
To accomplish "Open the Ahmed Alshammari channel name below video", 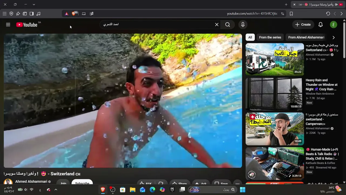I will click(x=31, y=181).
